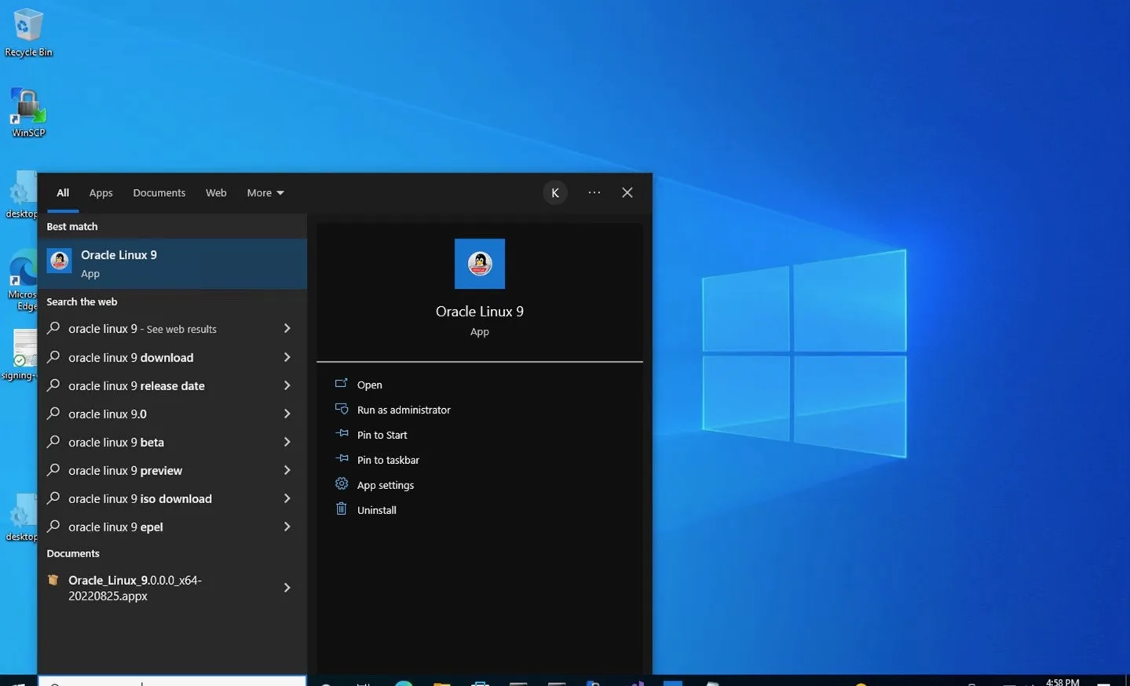Switch to the Documents search tab
This screenshot has height=686, width=1130.
point(159,193)
